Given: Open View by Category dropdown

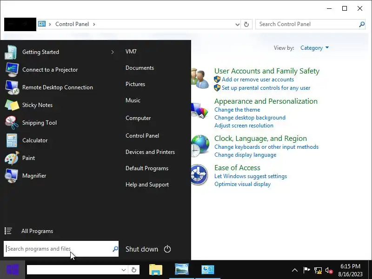Looking at the screenshot, I should [x=314, y=48].
